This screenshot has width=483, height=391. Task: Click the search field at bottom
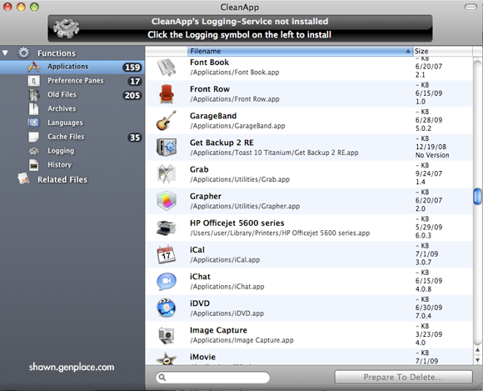pyautogui.click(x=213, y=377)
